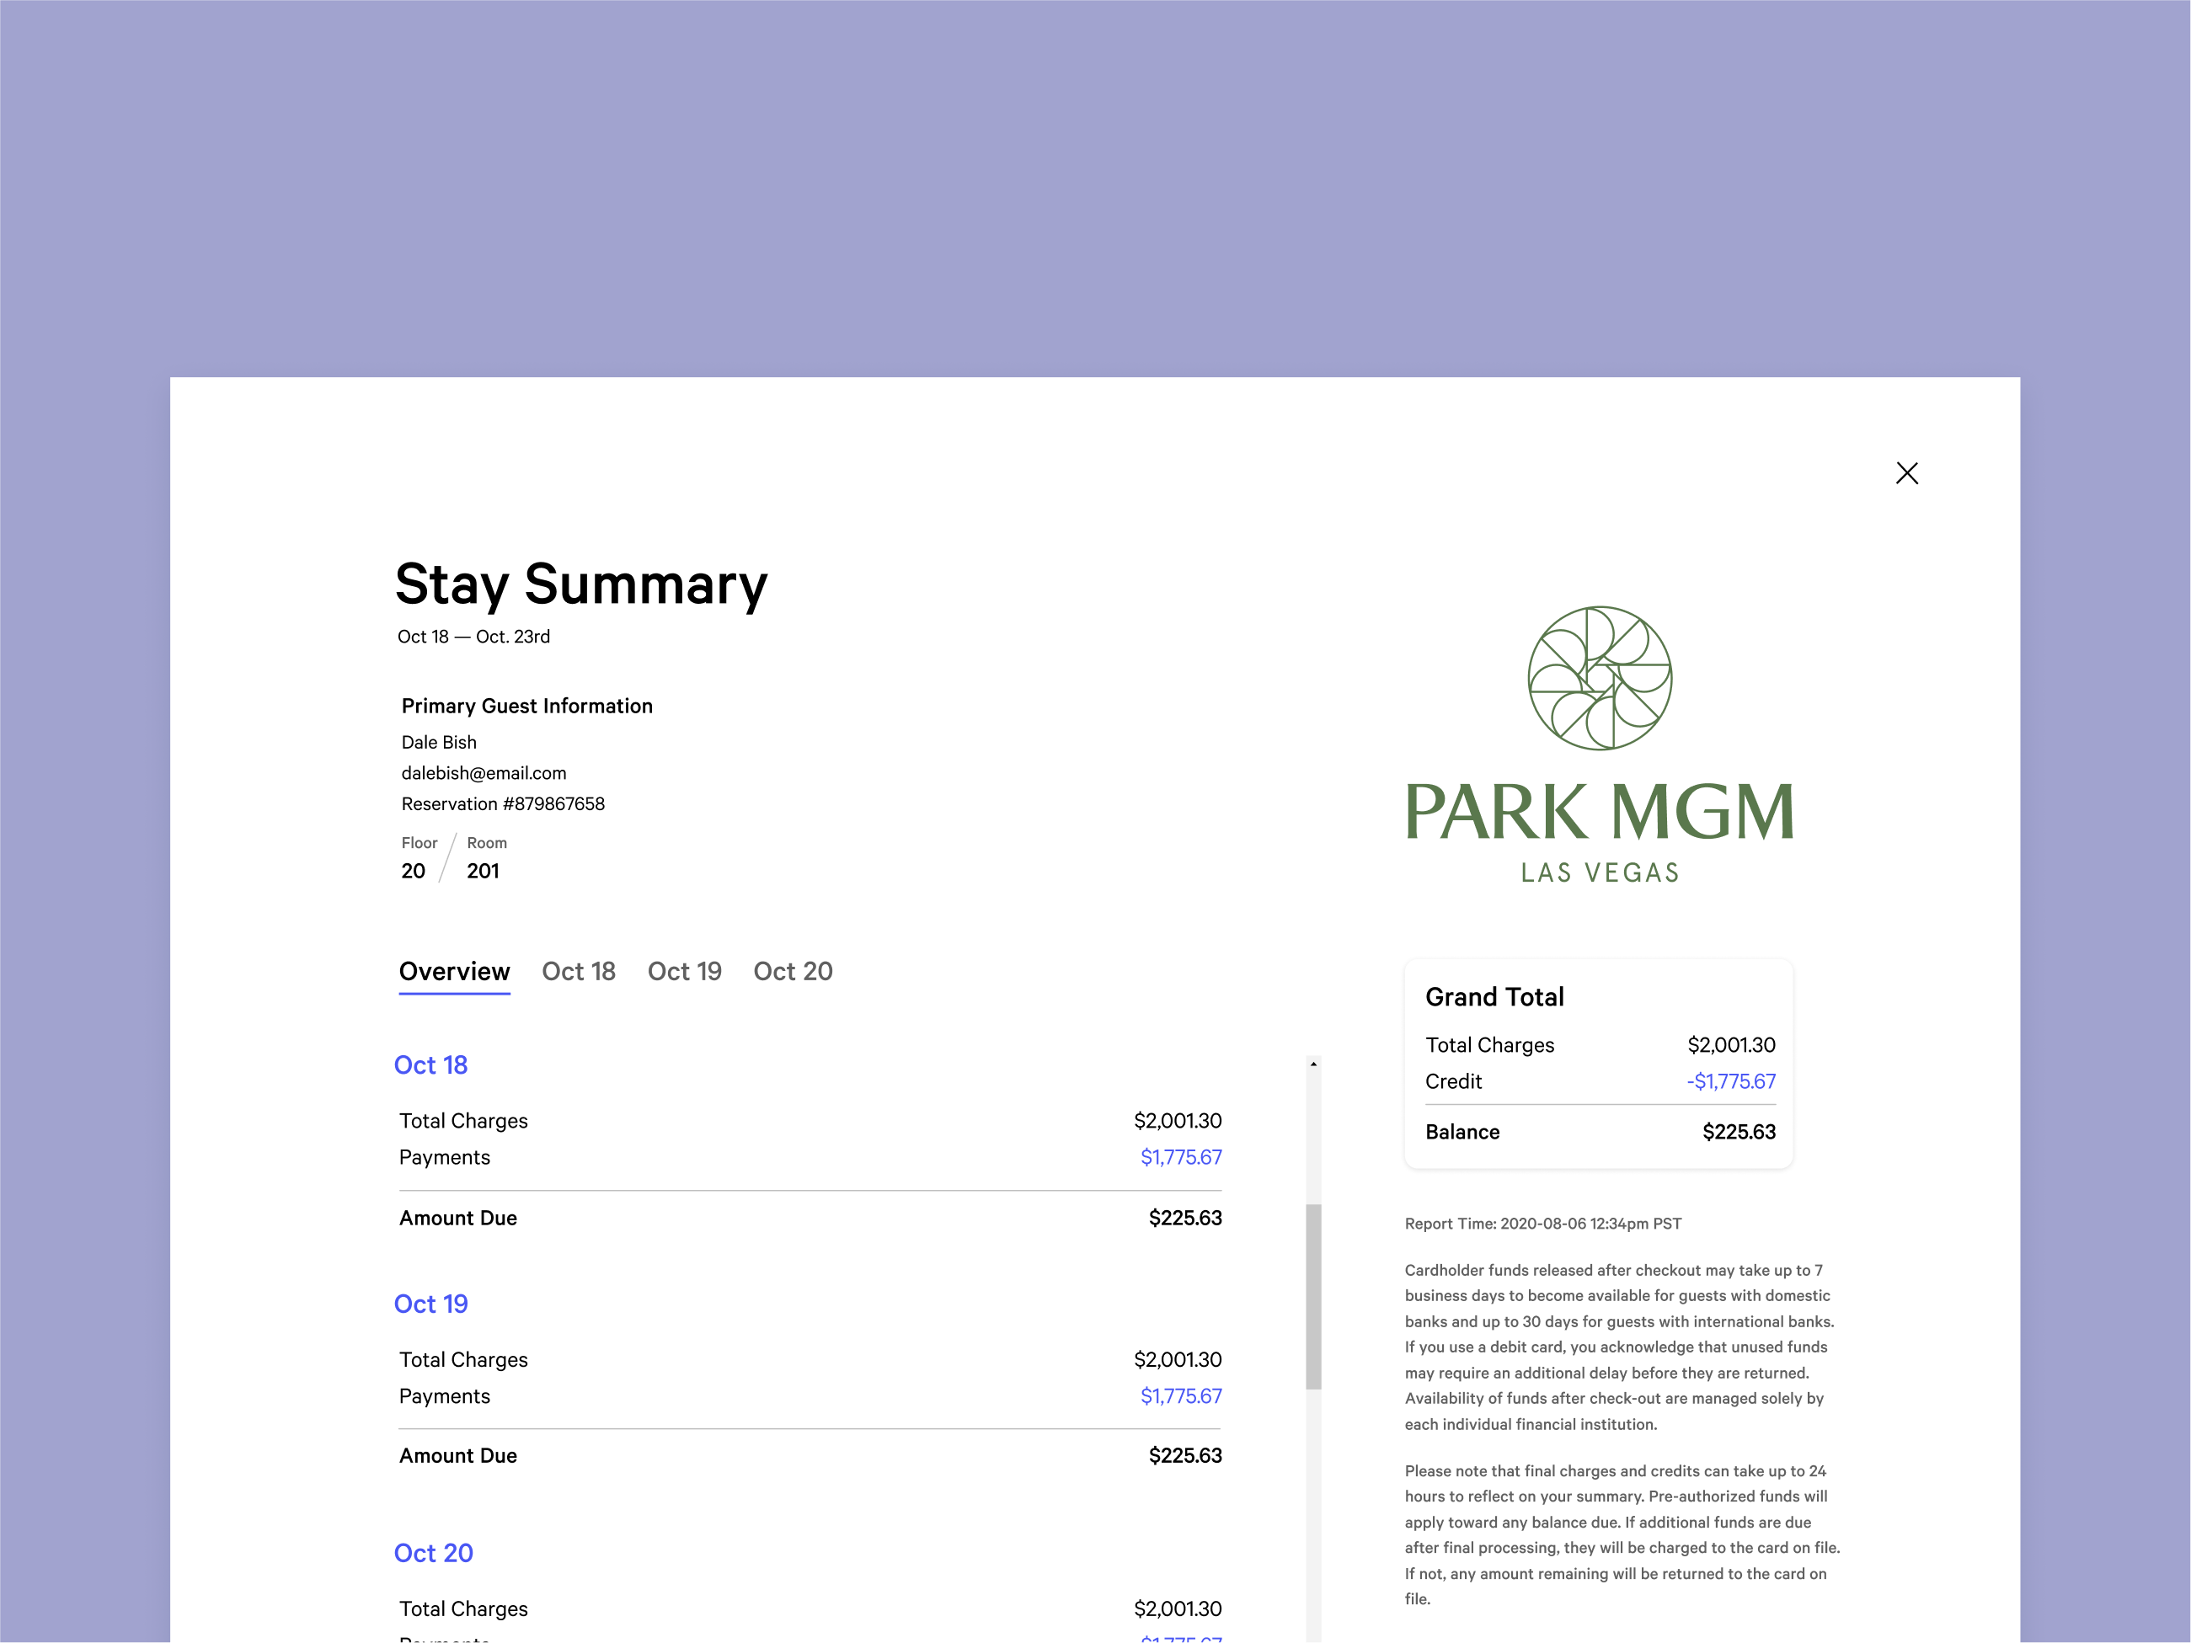The width and height of the screenshot is (2191, 1643).
Task: Click the Credit label in Grand Total
Action: tap(1453, 1081)
